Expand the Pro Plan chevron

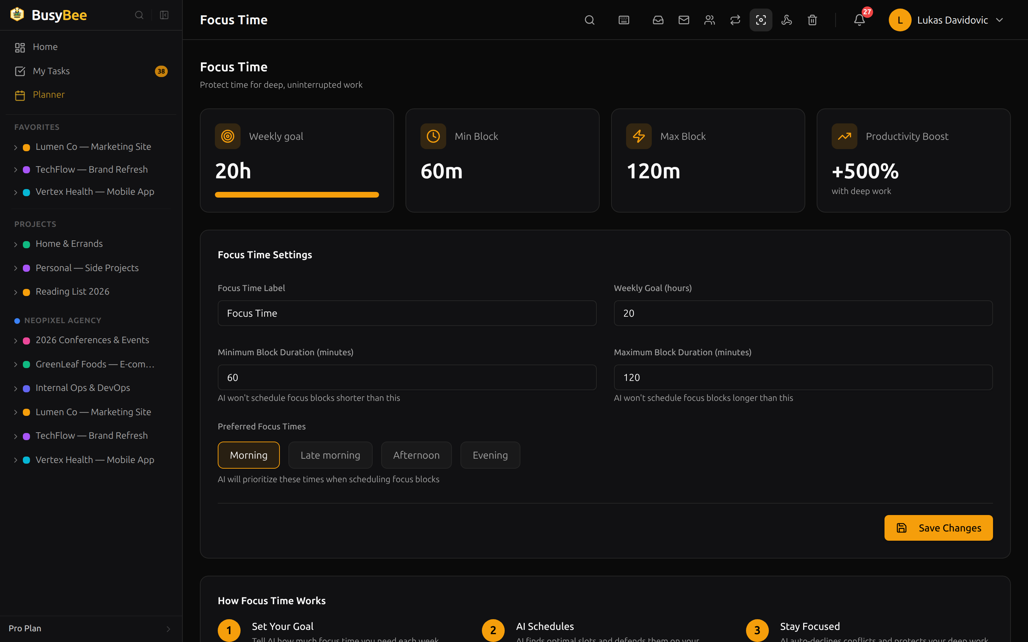pyautogui.click(x=168, y=629)
